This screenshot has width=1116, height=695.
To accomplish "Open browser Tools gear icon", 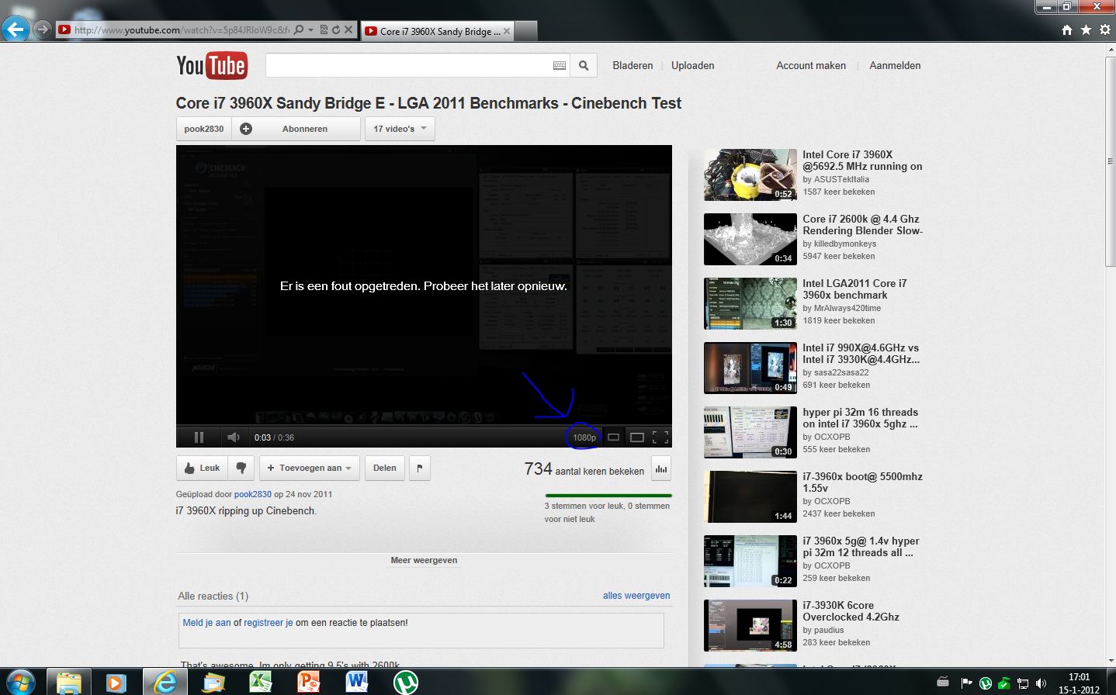I will (1104, 30).
